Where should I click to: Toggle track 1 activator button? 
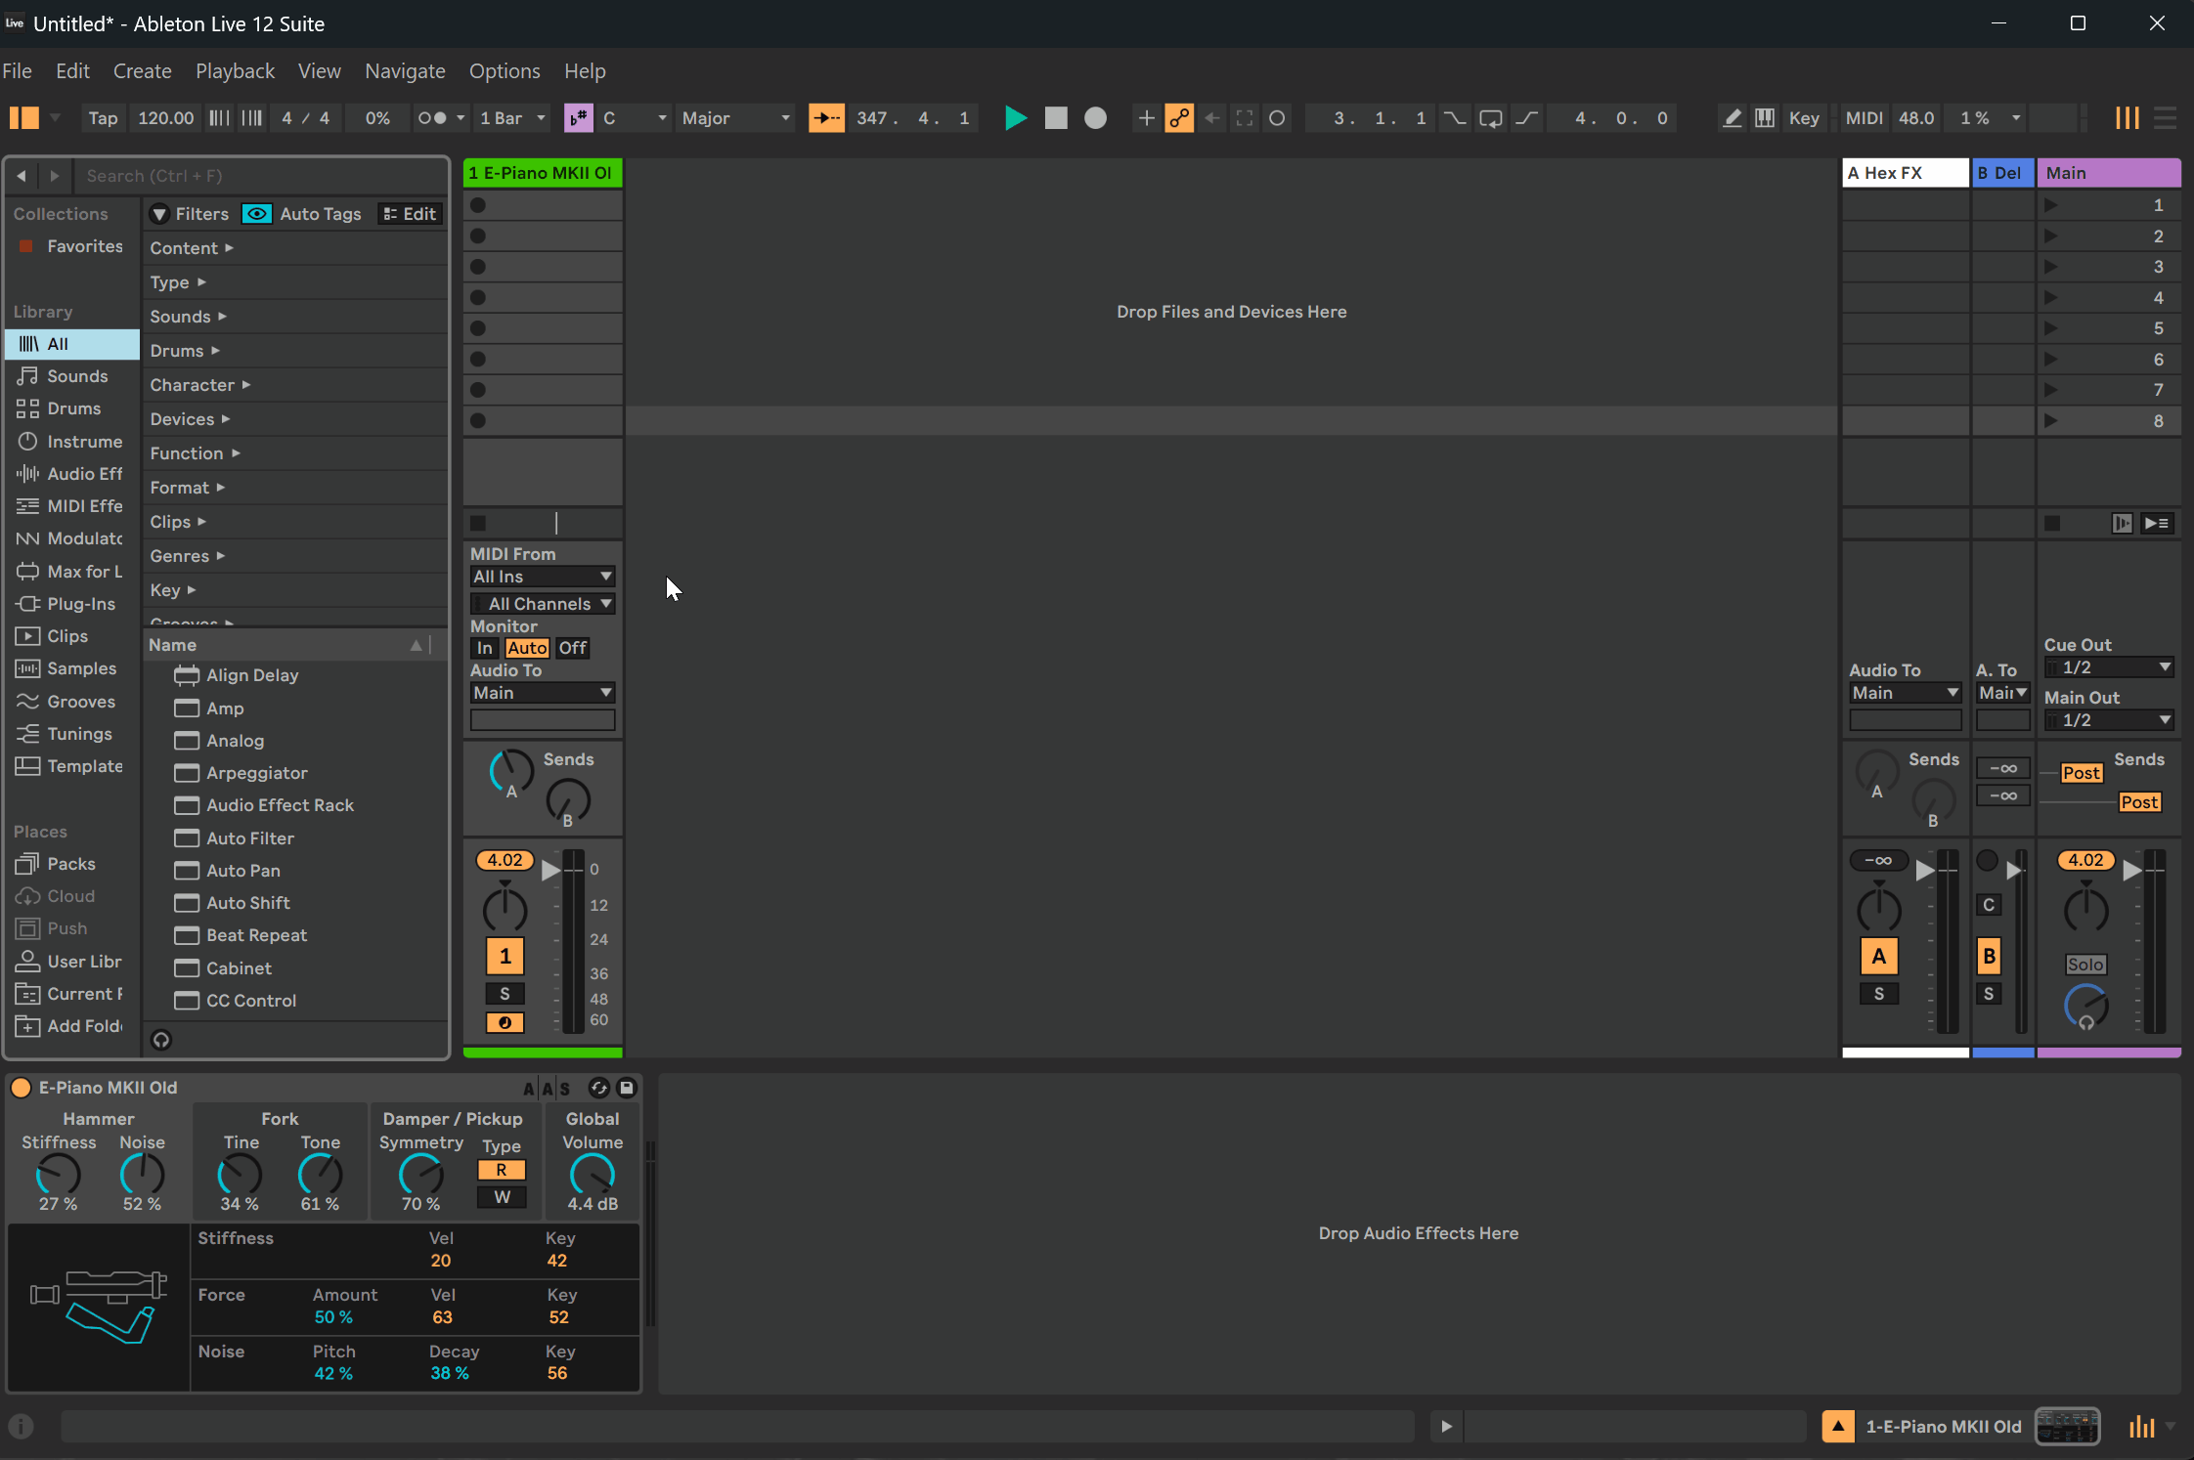[505, 956]
